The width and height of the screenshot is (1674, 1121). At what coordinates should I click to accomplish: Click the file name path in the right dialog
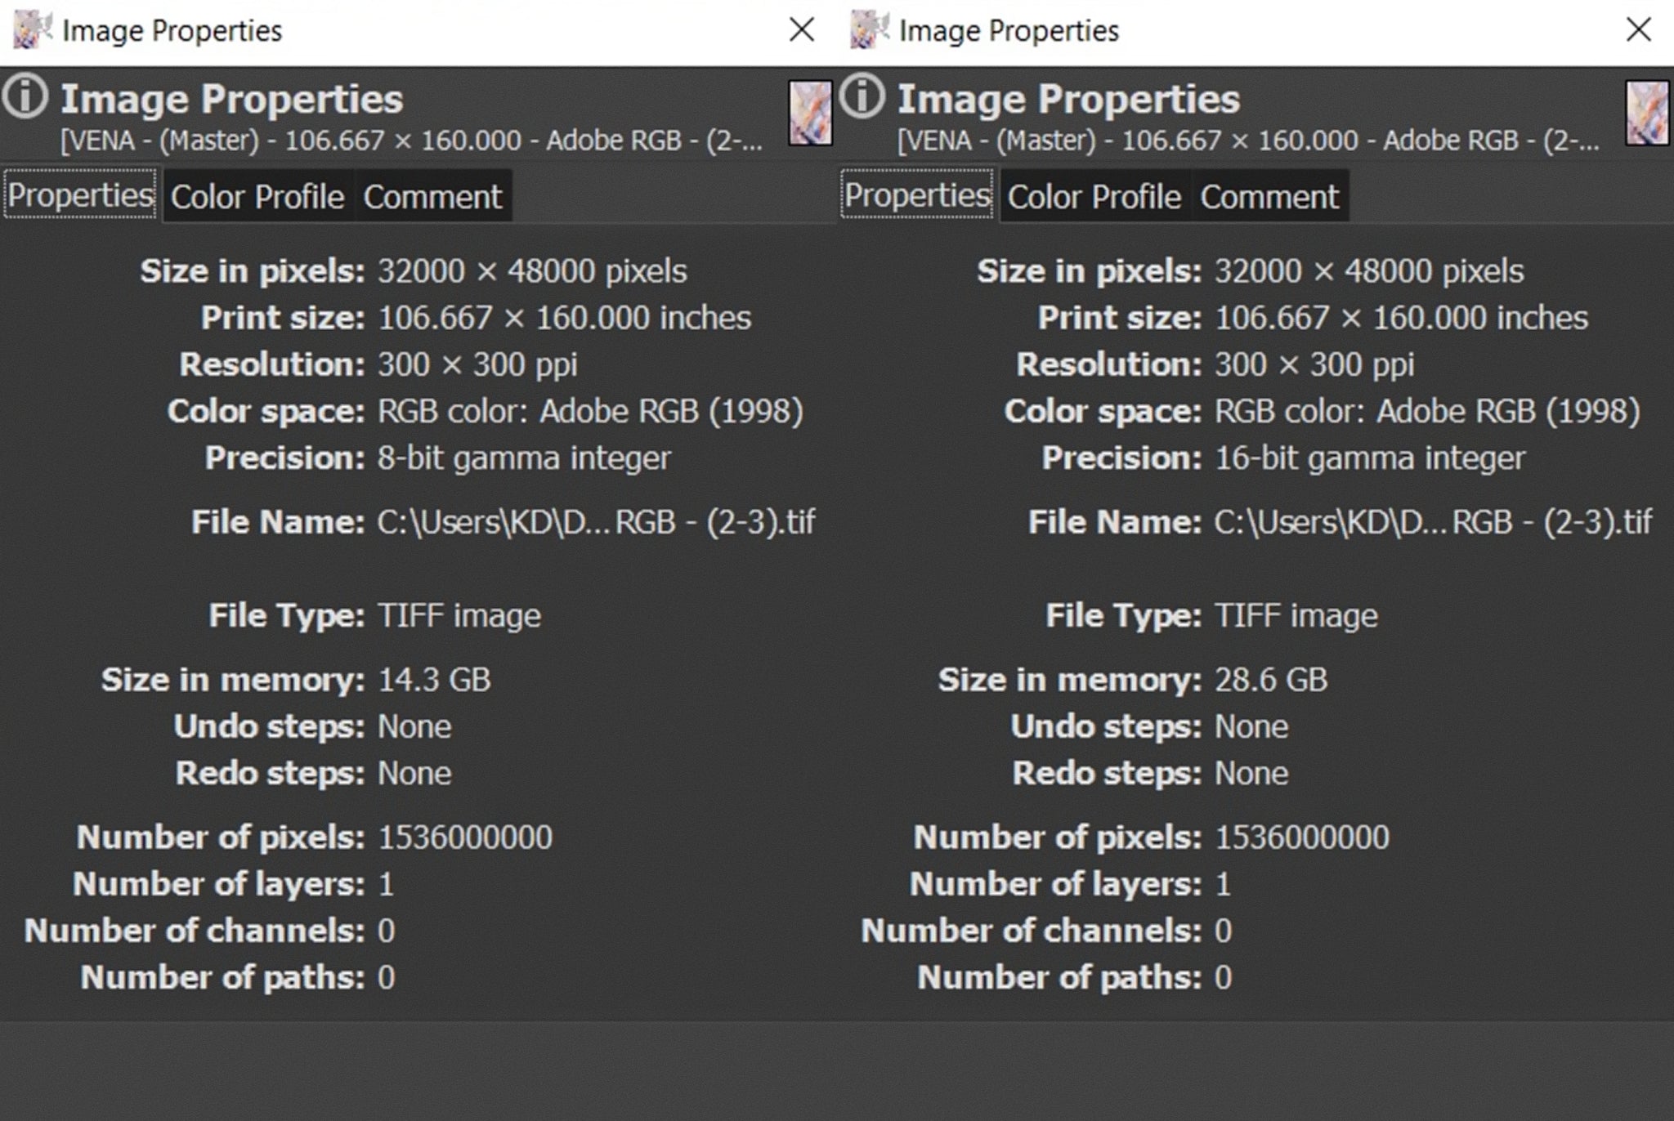pyautogui.click(x=1433, y=522)
